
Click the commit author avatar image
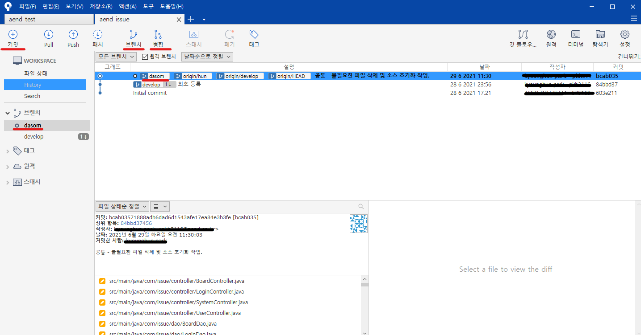point(358,224)
